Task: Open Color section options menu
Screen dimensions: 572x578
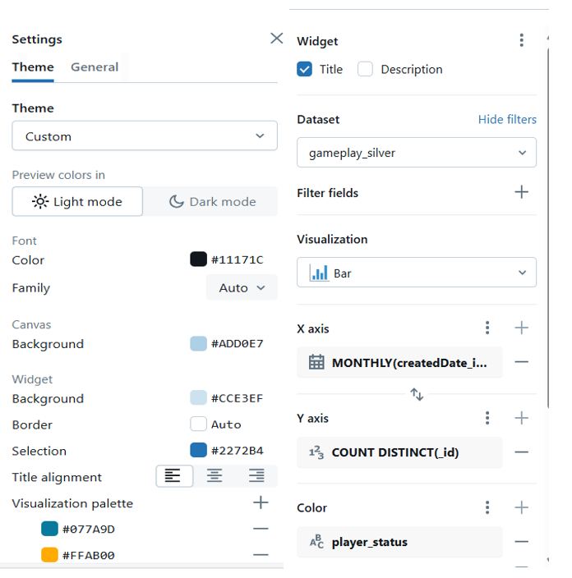Action: point(487,507)
